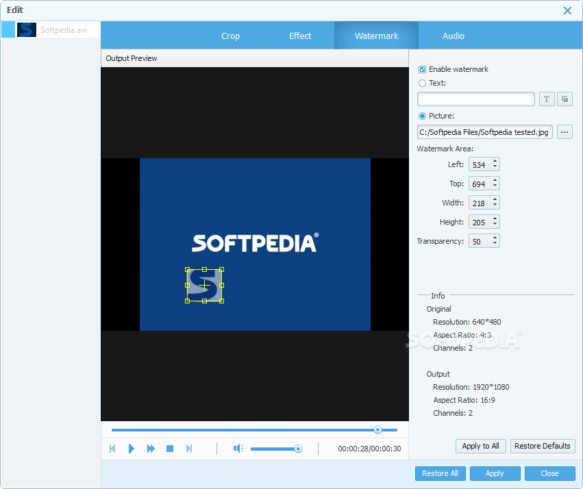Click top-right handle of watermark box
The height and width of the screenshot is (489, 583).
pos(221,270)
